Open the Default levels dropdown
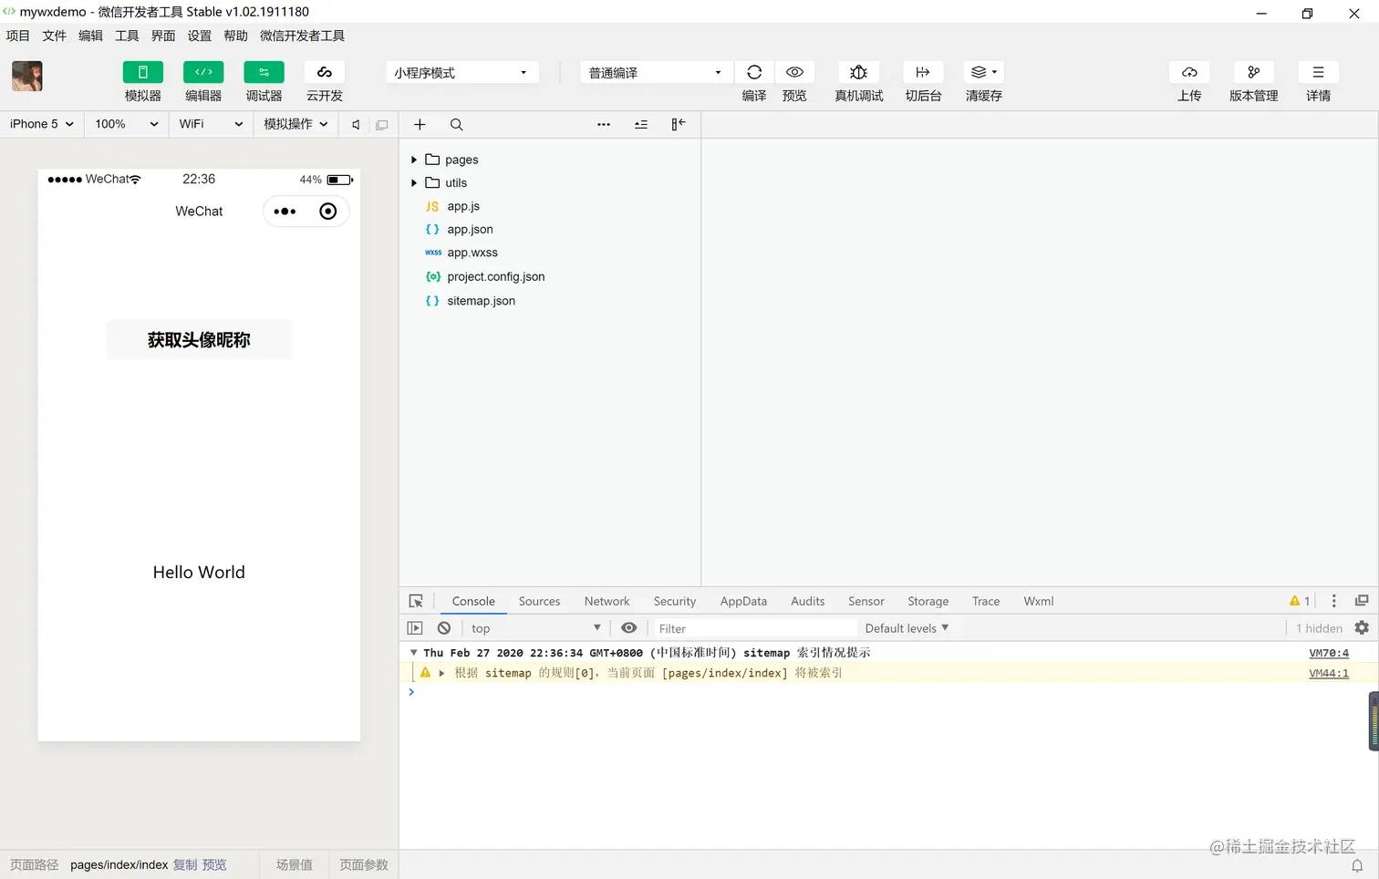1379x879 pixels. click(x=907, y=628)
